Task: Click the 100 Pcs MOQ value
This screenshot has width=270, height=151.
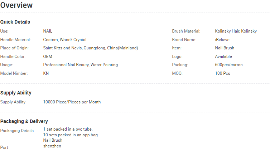Action: pos(222,73)
